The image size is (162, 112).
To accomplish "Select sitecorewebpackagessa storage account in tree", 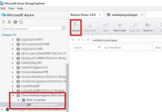I will coord(43,95).
